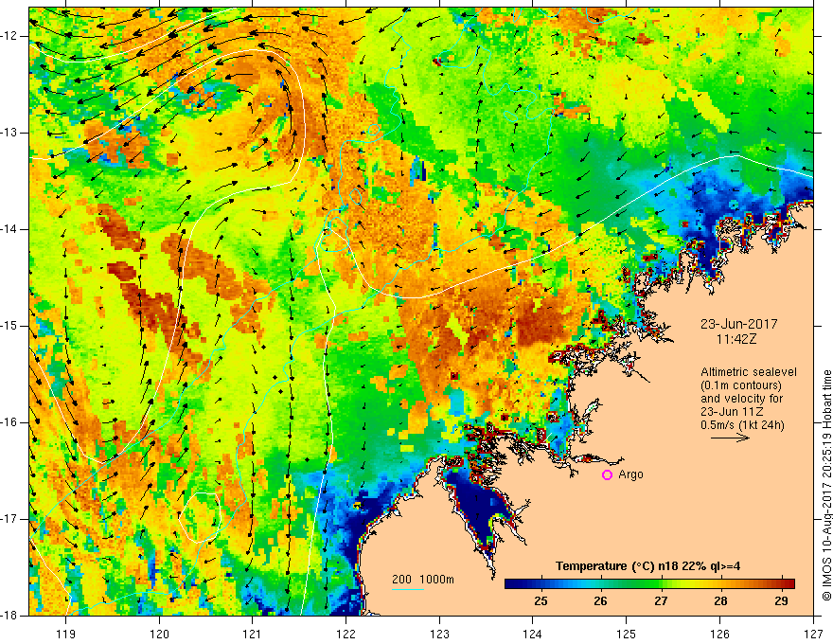Click the 'Altimetric sealevel' legend text
This screenshot has height=644, width=833.
pyautogui.click(x=749, y=372)
